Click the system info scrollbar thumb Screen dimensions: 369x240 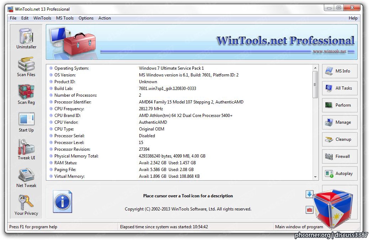point(315,85)
